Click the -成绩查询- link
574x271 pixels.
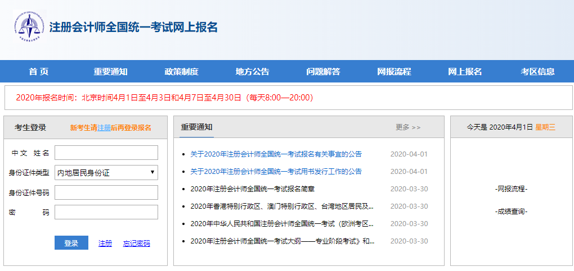click(511, 212)
